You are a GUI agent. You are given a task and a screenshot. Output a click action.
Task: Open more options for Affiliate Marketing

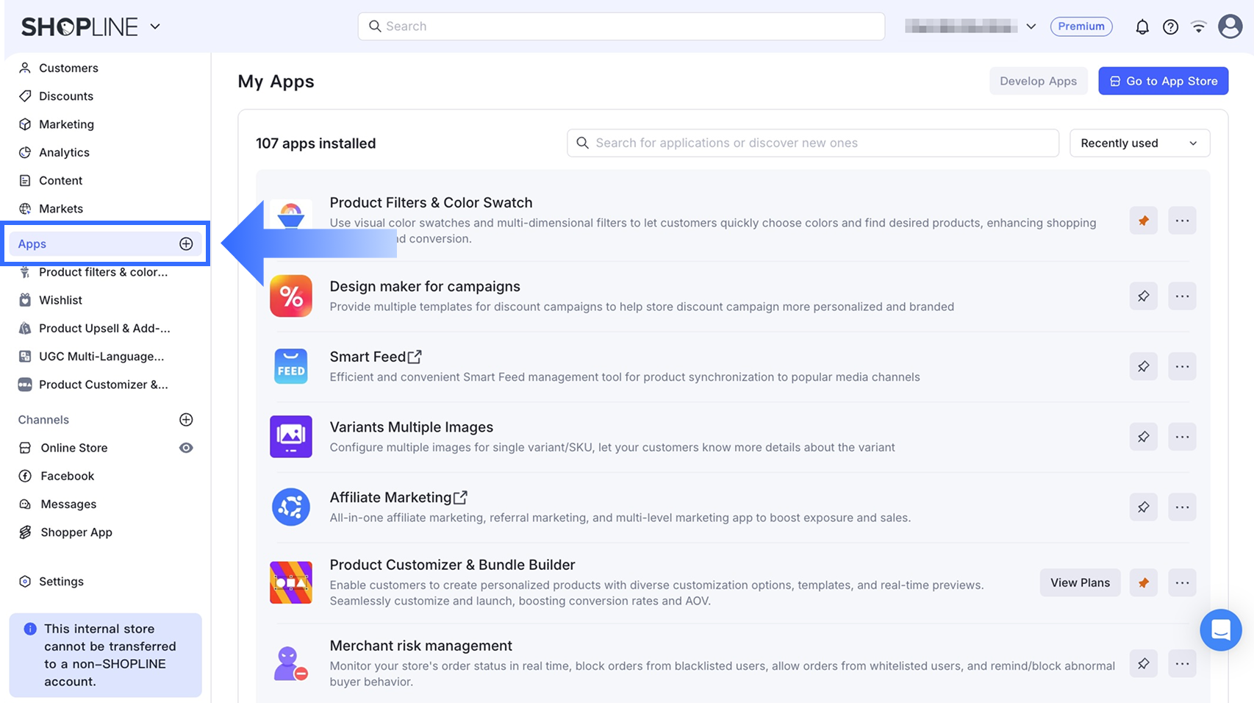coord(1182,507)
